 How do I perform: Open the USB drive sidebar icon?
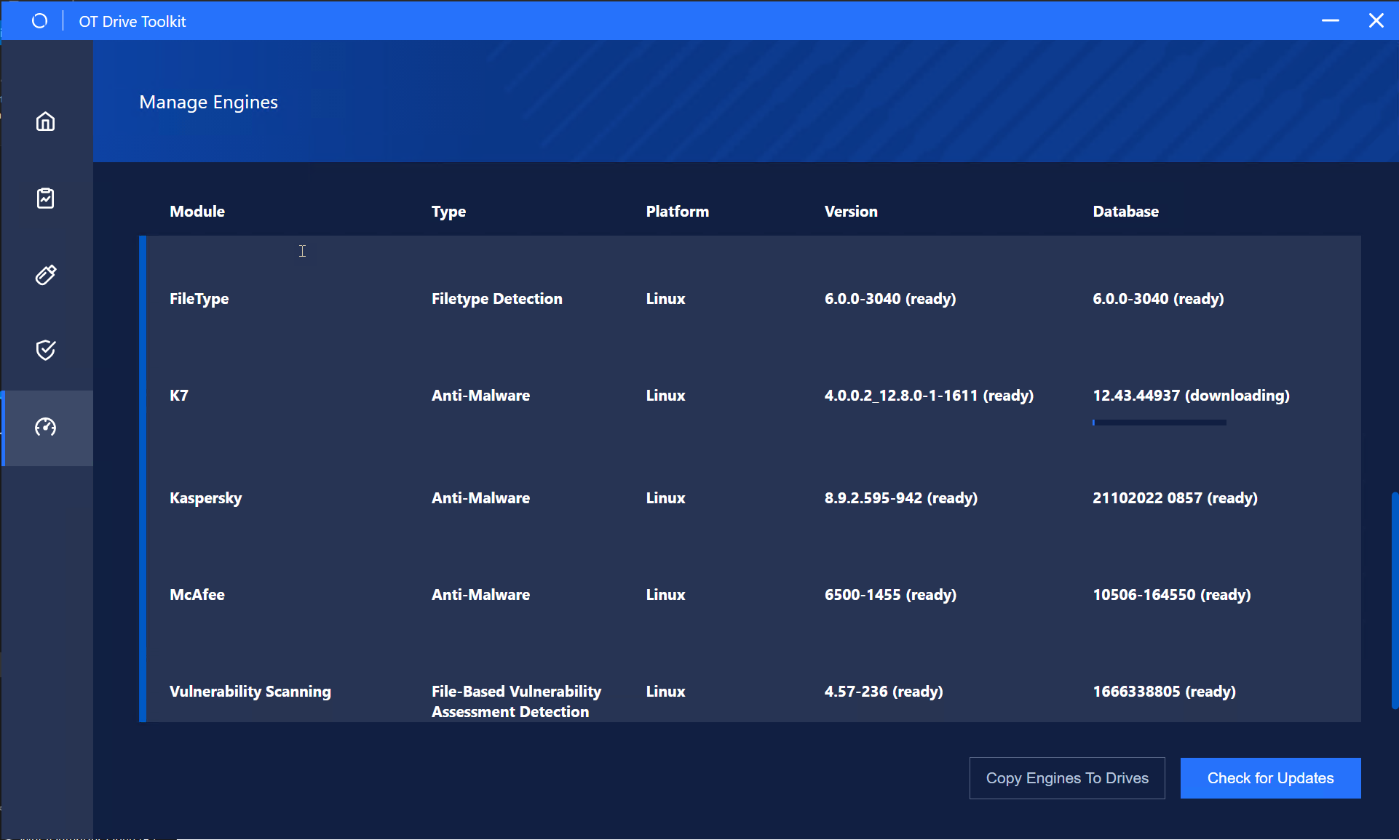(x=46, y=275)
